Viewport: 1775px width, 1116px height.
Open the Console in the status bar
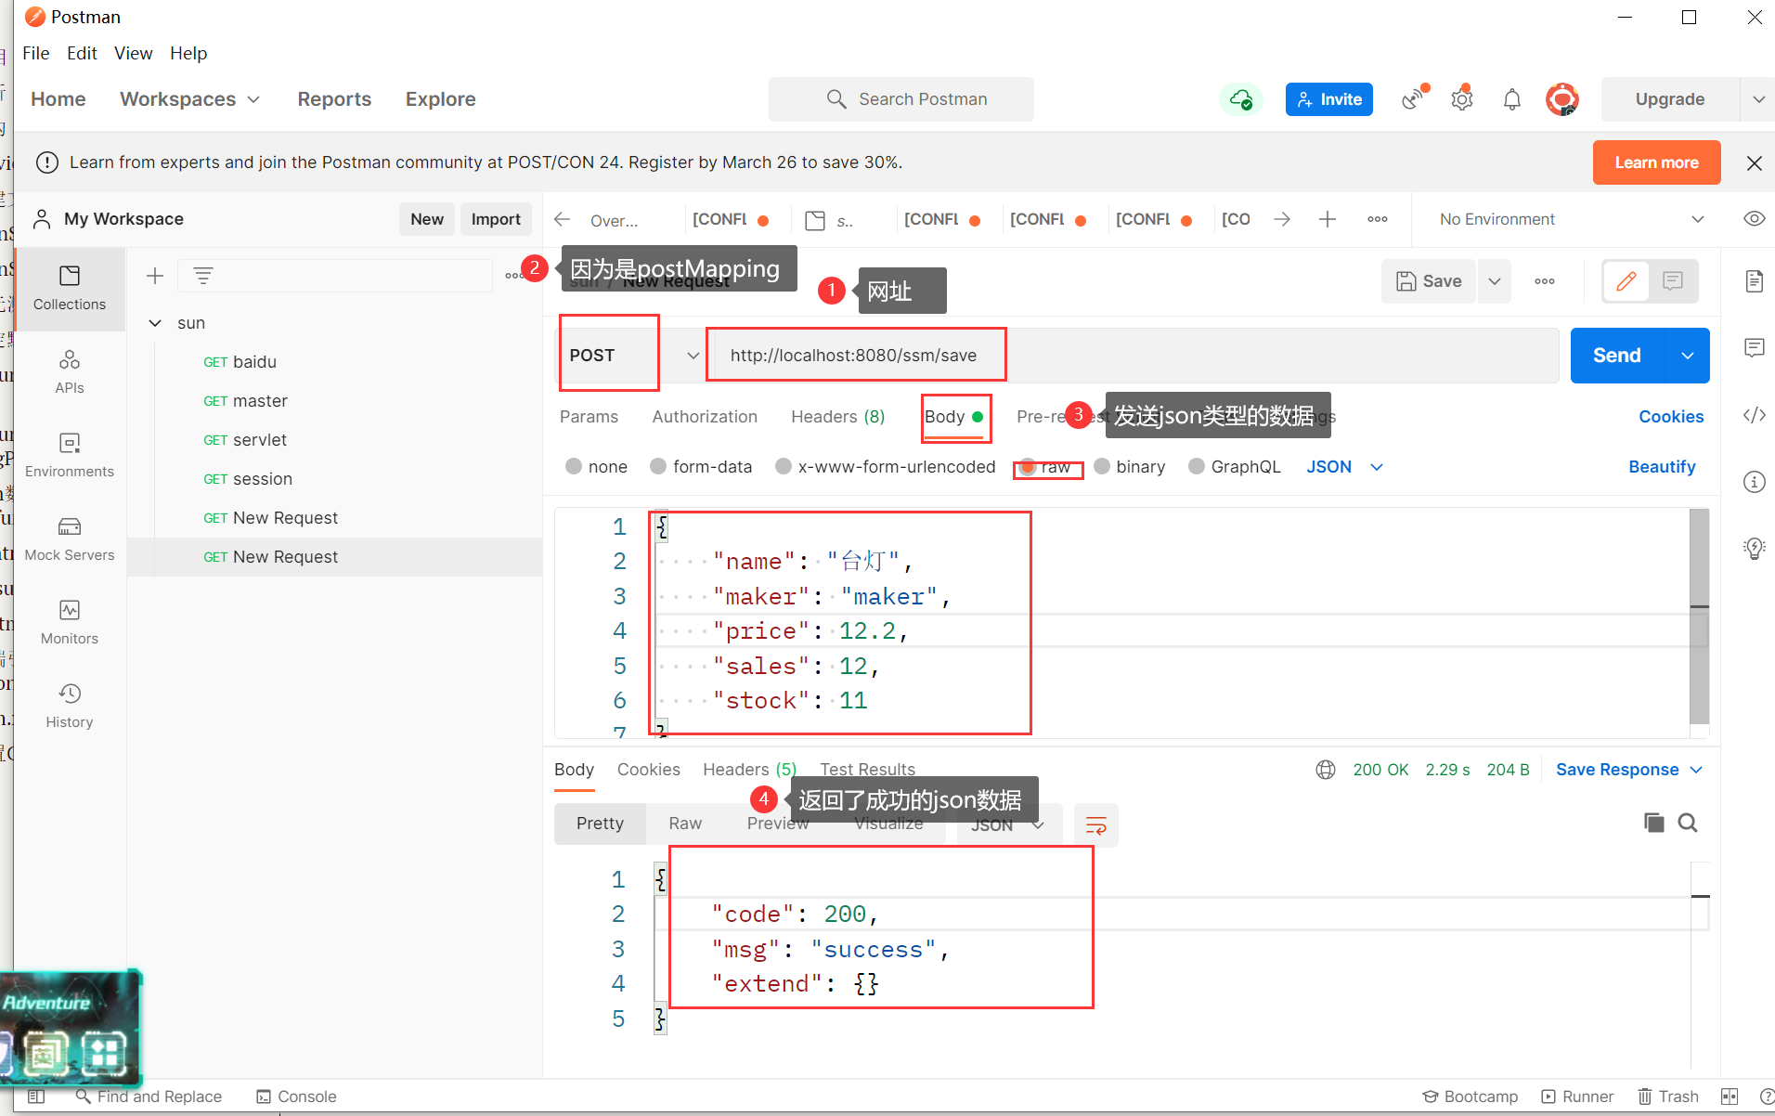296,1097
